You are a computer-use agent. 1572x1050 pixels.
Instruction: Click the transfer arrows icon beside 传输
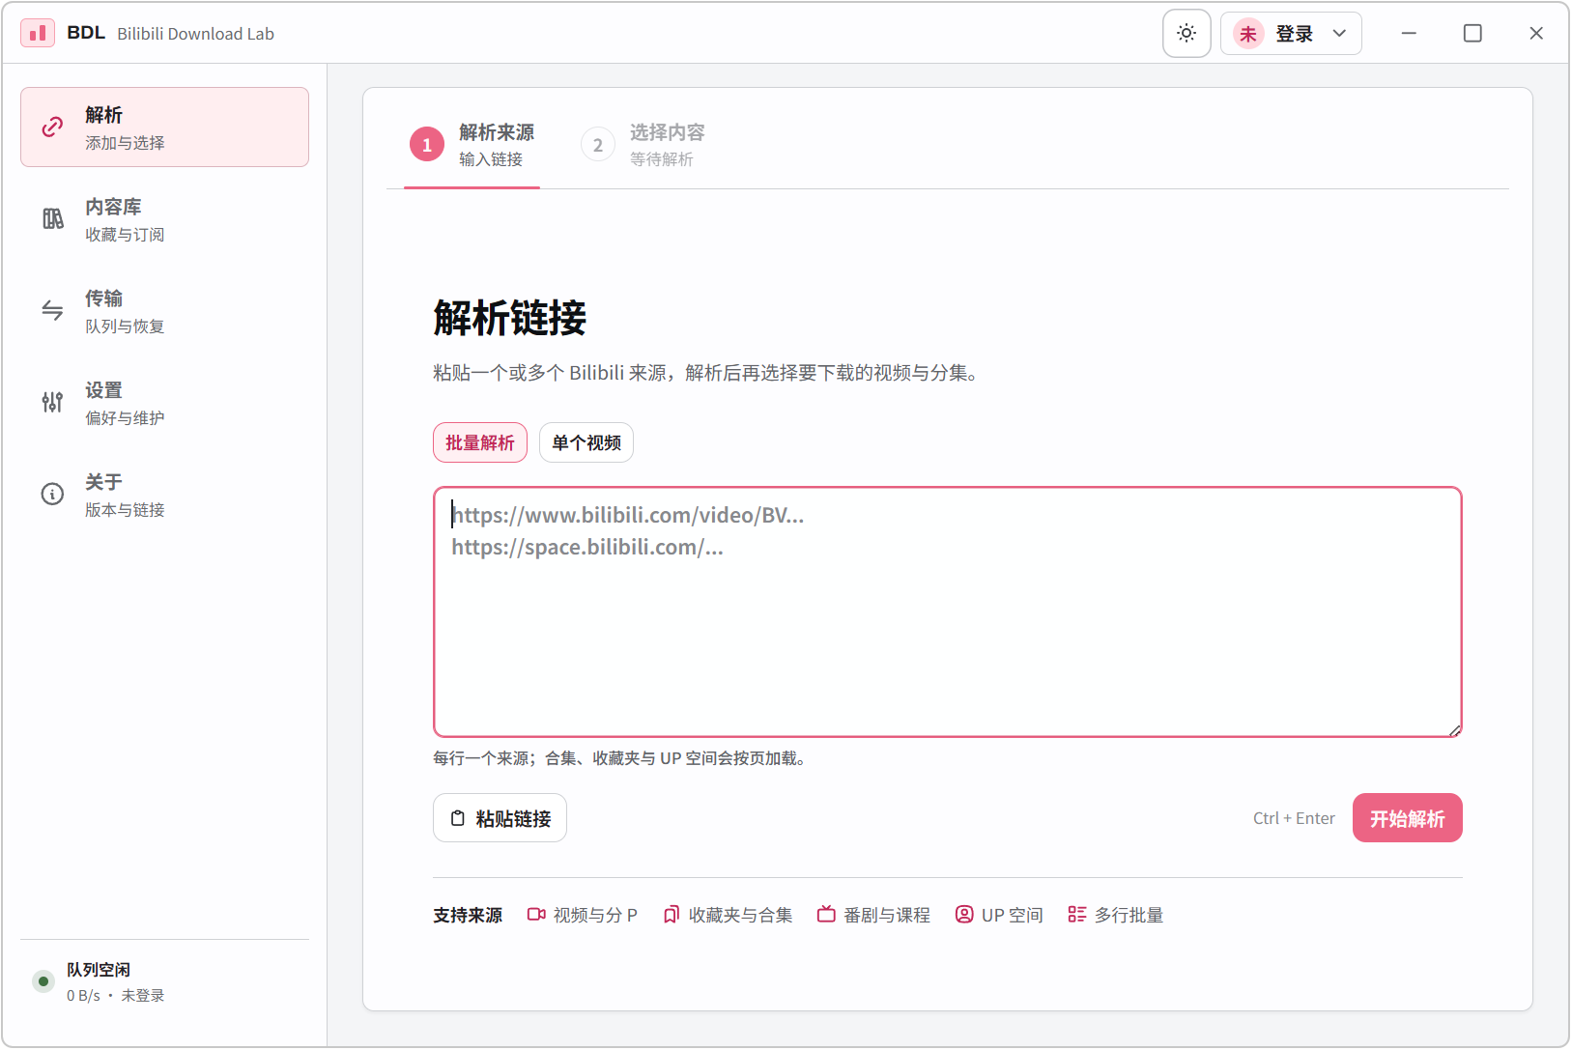coord(53,311)
